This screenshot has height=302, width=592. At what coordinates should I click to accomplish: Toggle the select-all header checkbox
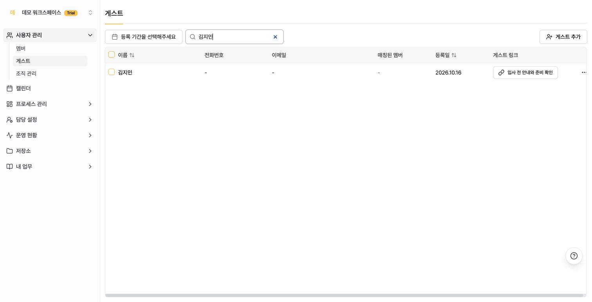112,54
